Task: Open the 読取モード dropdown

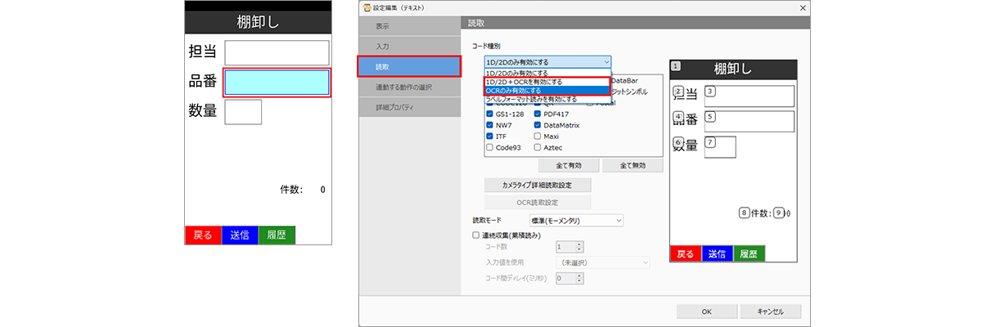Action: click(x=575, y=220)
